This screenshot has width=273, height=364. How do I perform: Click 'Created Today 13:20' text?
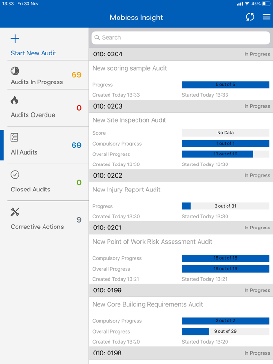click(116, 342)
